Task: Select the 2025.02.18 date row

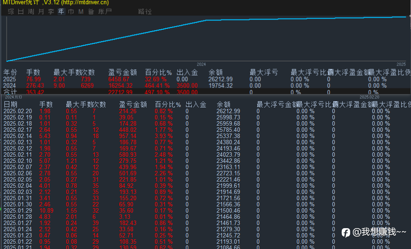Action: 205,123
